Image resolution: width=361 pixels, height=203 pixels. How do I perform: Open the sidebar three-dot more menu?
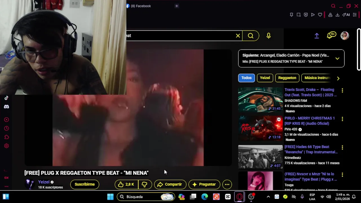pos(6,186)
